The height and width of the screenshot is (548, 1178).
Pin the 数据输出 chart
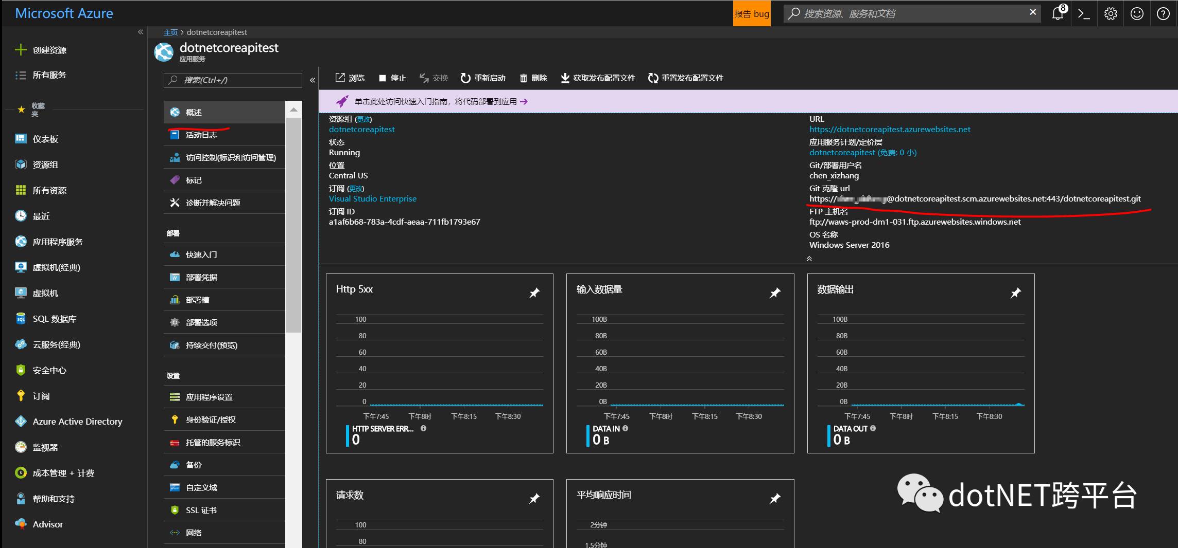coord(1015,293)
